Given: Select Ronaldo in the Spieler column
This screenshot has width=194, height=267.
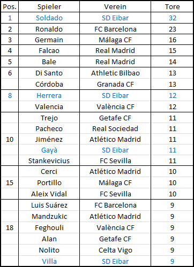Looking at the screenshot, I should (49, 29).
